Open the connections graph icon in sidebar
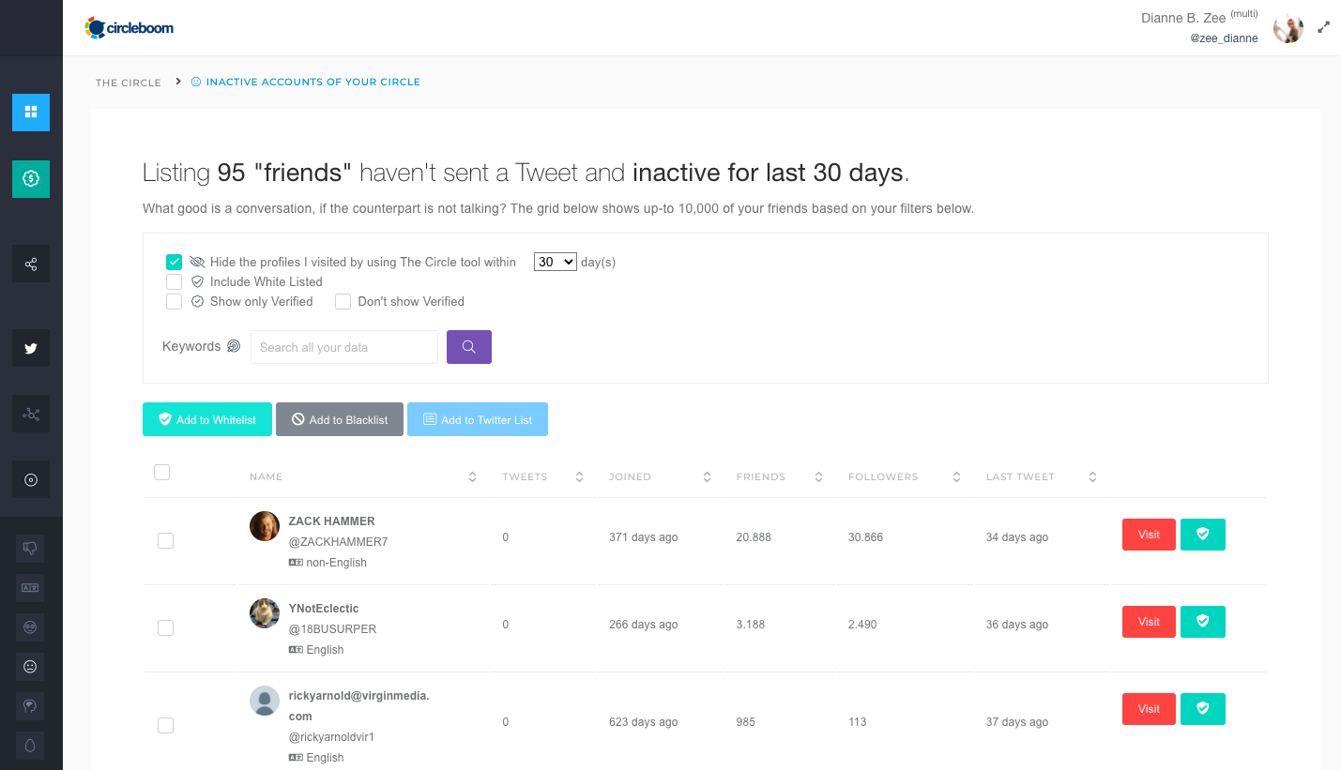This screenshot has height=770, width=1341. pos(31,414)
